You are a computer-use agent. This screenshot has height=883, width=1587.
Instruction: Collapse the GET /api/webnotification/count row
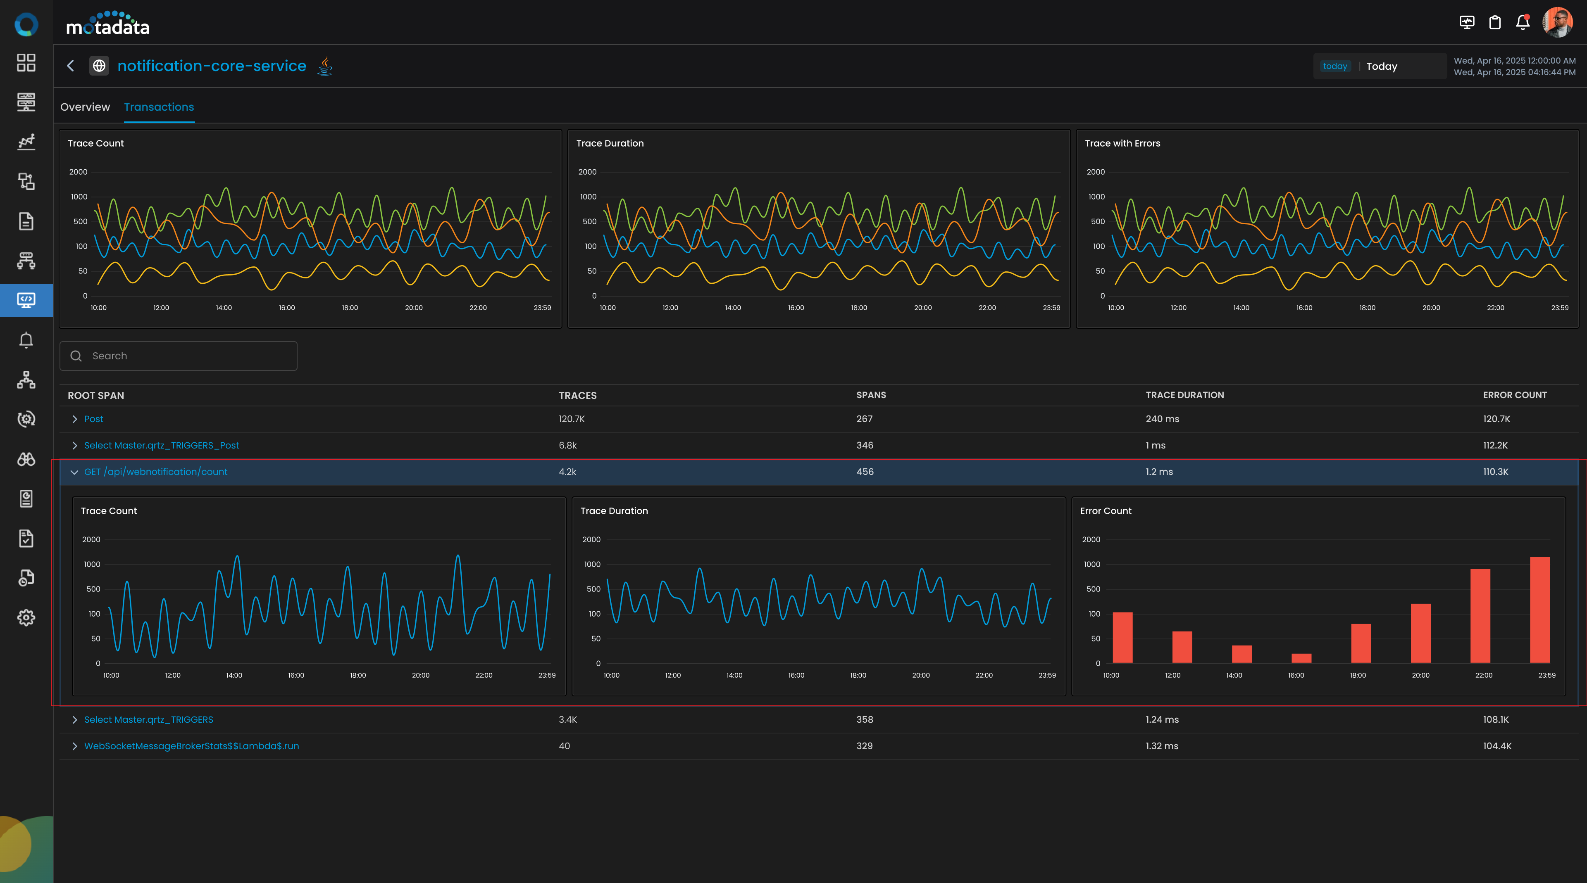(x=74, y=472)
